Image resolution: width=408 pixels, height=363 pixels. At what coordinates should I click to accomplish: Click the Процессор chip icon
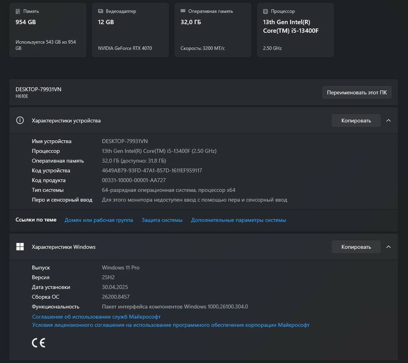point(265,11)
